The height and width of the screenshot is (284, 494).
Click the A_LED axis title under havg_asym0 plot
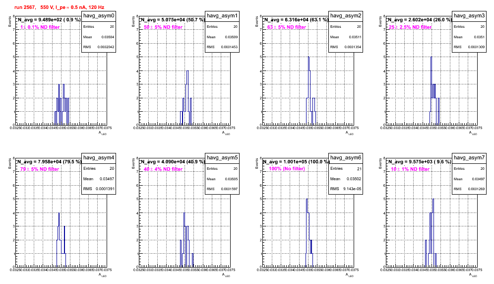pyautogui.click(x=103, y=133)
